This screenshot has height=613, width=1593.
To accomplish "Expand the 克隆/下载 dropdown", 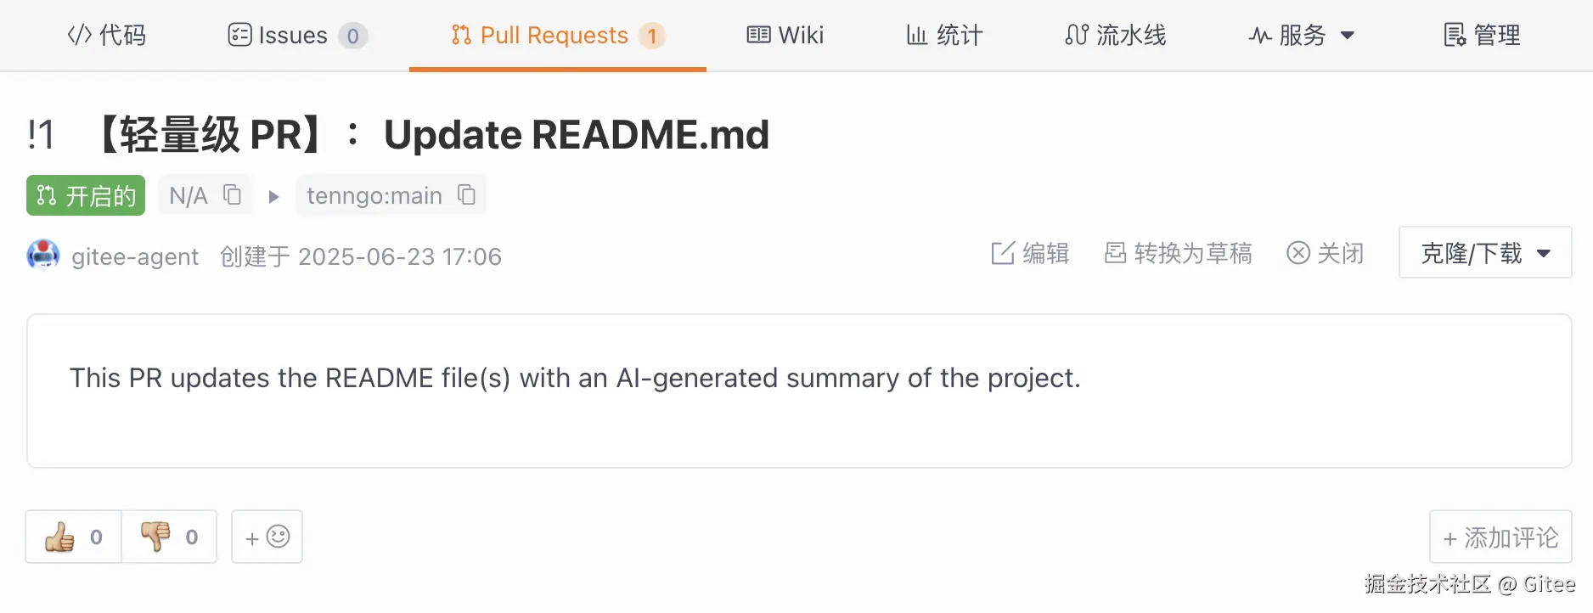I will click(1485, 253).
